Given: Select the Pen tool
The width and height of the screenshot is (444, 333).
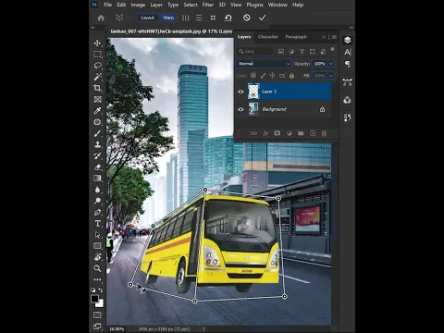Looking at the screenshot, I should coord(97,212).
